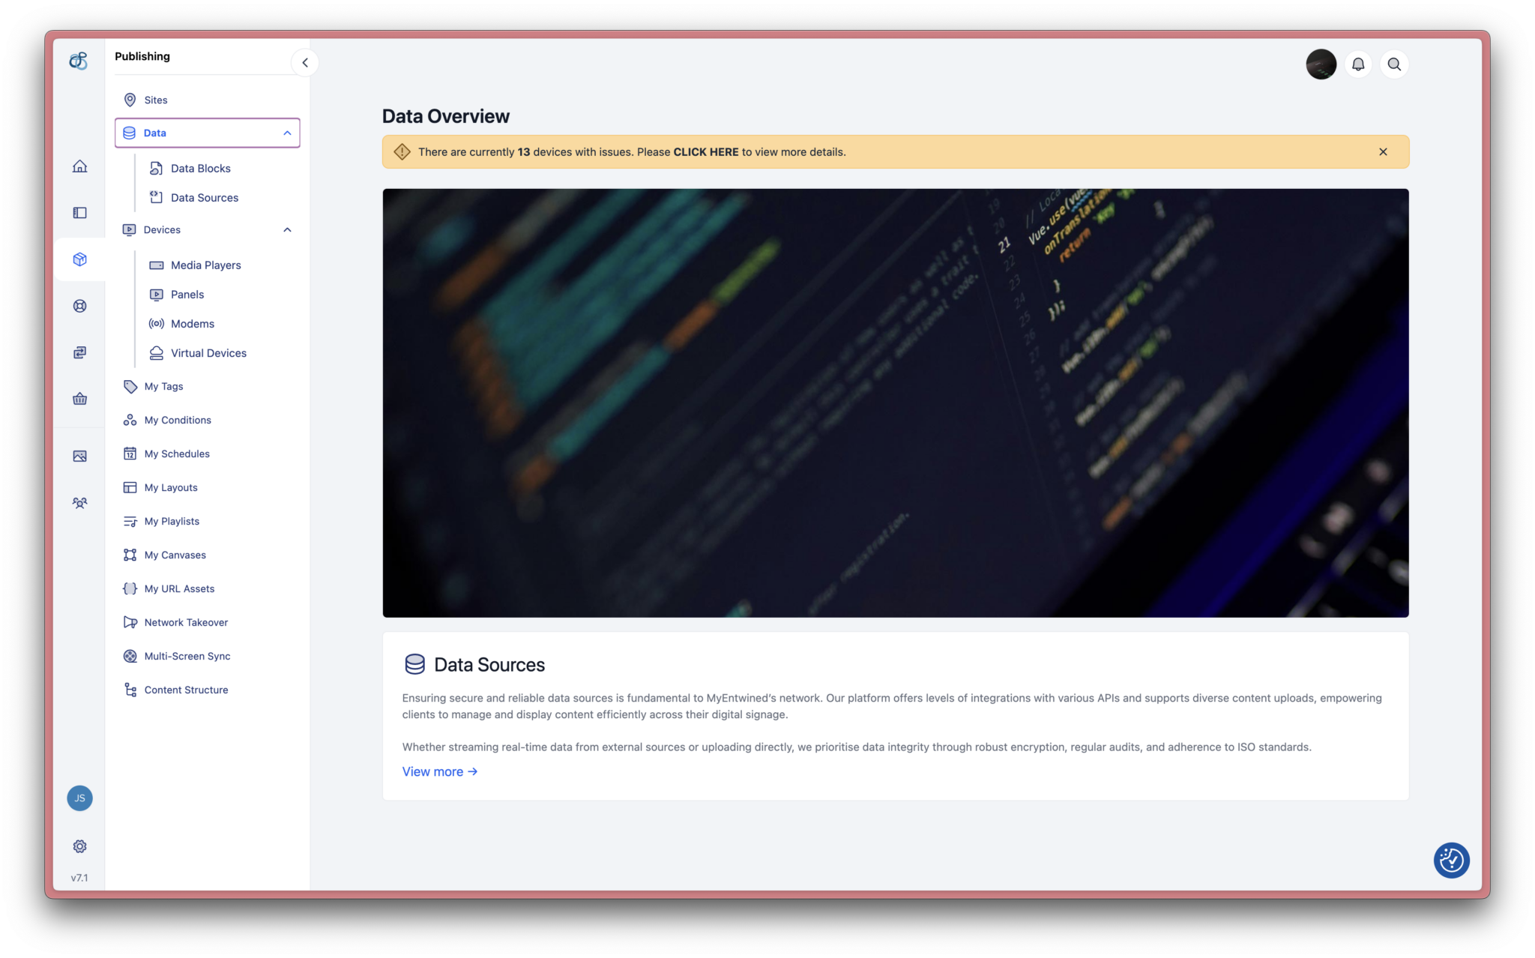1535x958 pixels.
Task: Click the Network Takeover icon
Action: [128, 621]
